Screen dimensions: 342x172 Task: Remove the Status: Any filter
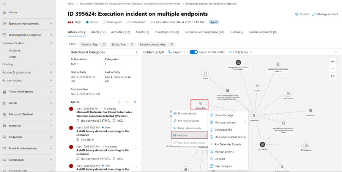[132, 44]
